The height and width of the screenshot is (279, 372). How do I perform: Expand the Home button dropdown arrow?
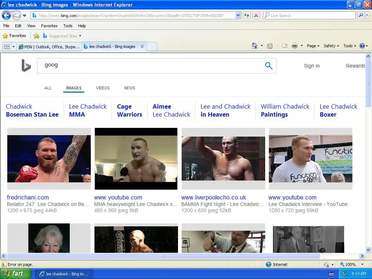click(262, 46)
